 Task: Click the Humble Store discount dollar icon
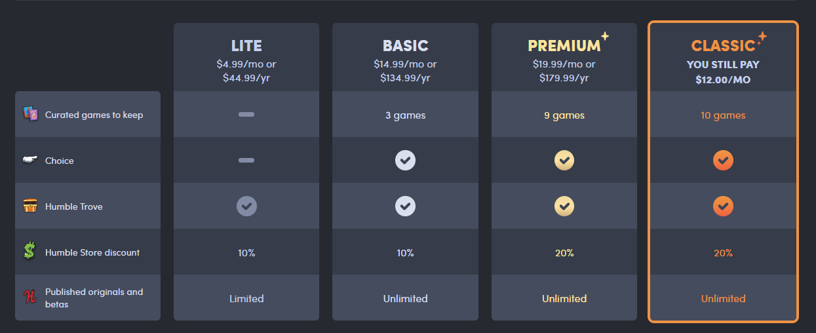[30, 252]
